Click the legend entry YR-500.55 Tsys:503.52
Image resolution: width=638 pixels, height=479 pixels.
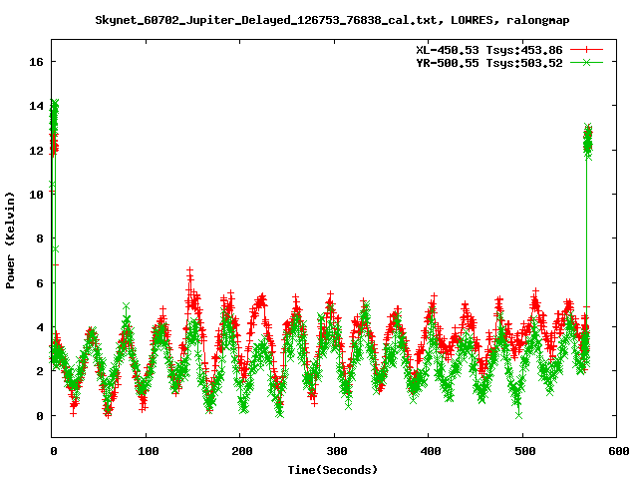(x=489, y=63)
